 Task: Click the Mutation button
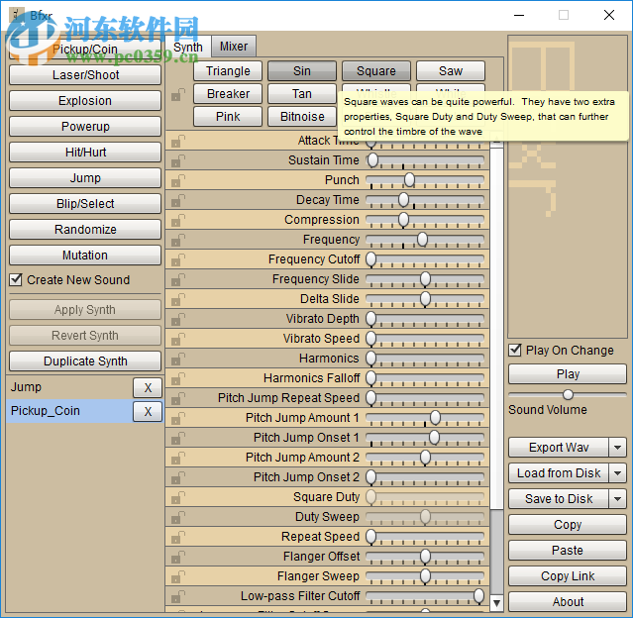[x=85, y=256]
